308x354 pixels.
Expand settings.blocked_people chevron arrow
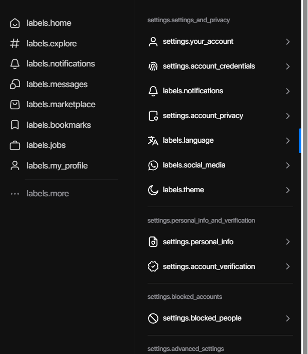click(288, 318)
